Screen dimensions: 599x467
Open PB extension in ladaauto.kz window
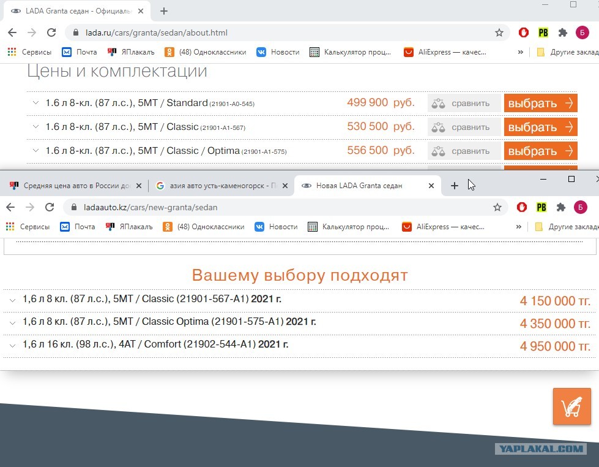(541, 207)
